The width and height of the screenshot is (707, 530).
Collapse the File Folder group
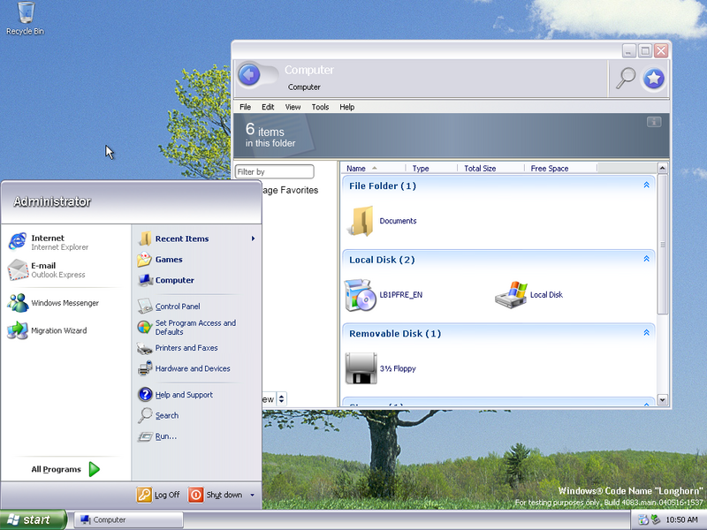pos(646,185)
